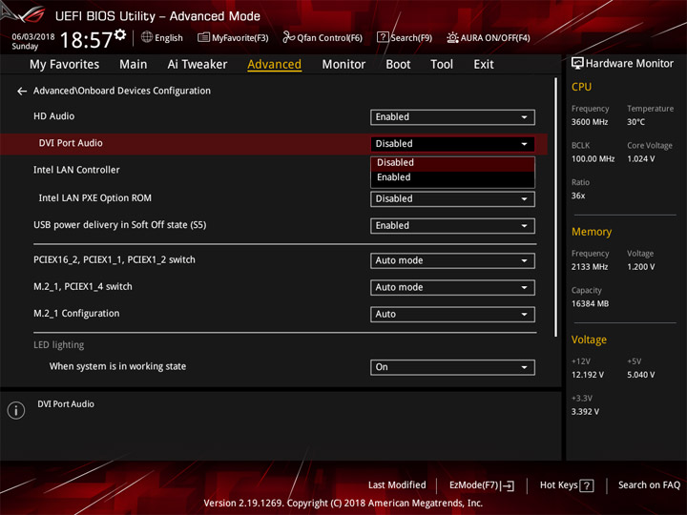This screenshot has width=687, height=515.
Task: Click Last Modified in footer
Action: (397, 485)
